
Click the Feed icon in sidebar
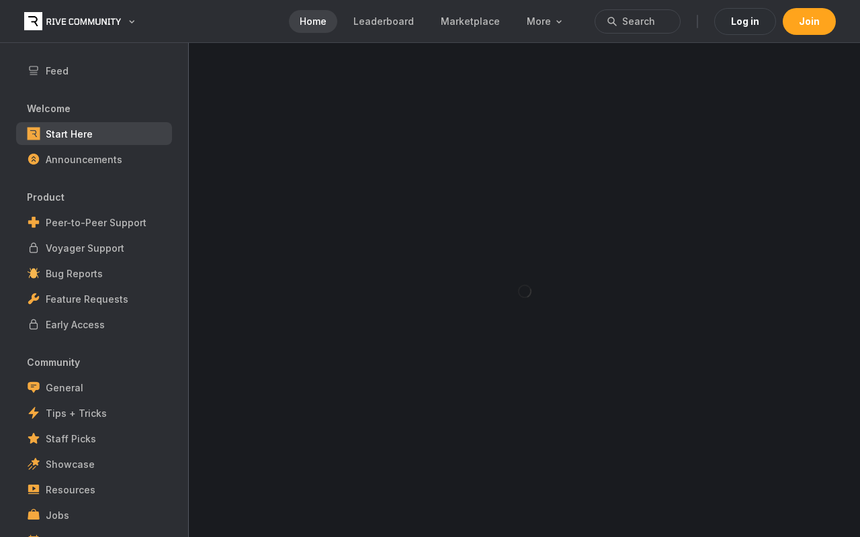[34, 70]
